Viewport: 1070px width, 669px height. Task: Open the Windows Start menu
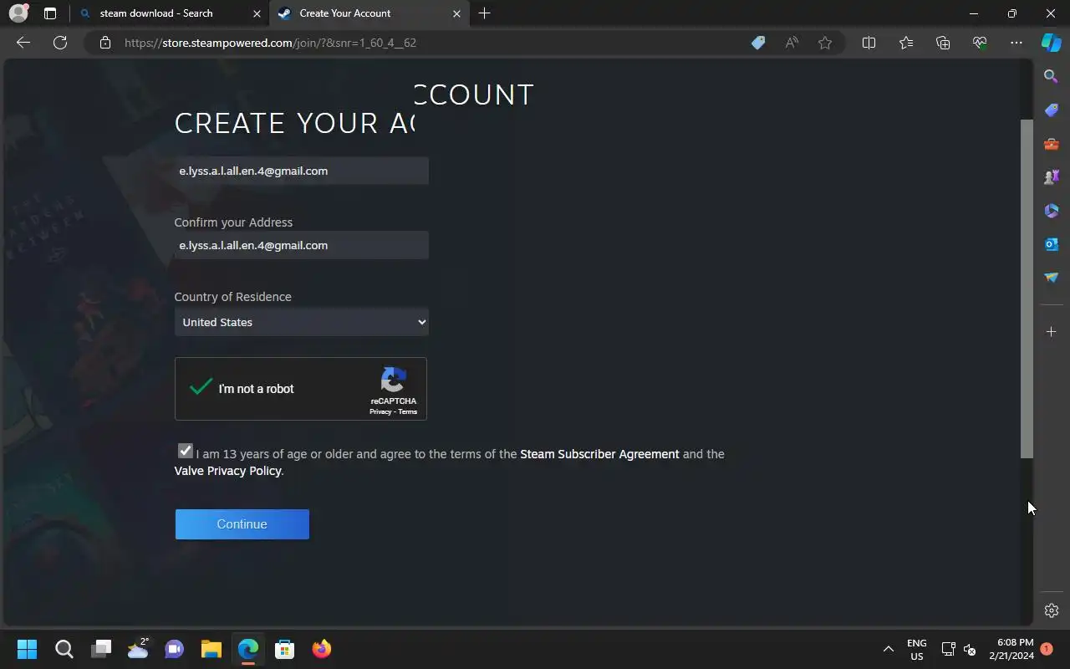(27, 649)
